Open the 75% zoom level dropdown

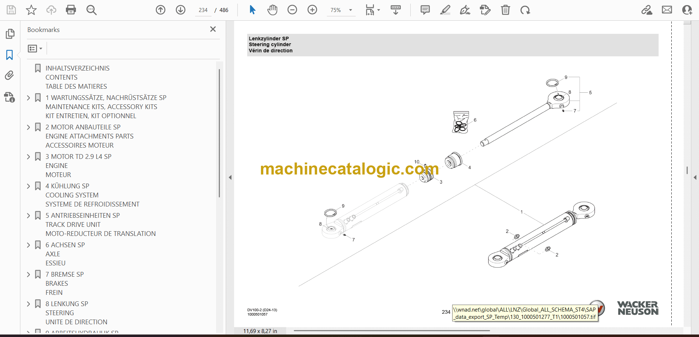[x=351, y=10]
